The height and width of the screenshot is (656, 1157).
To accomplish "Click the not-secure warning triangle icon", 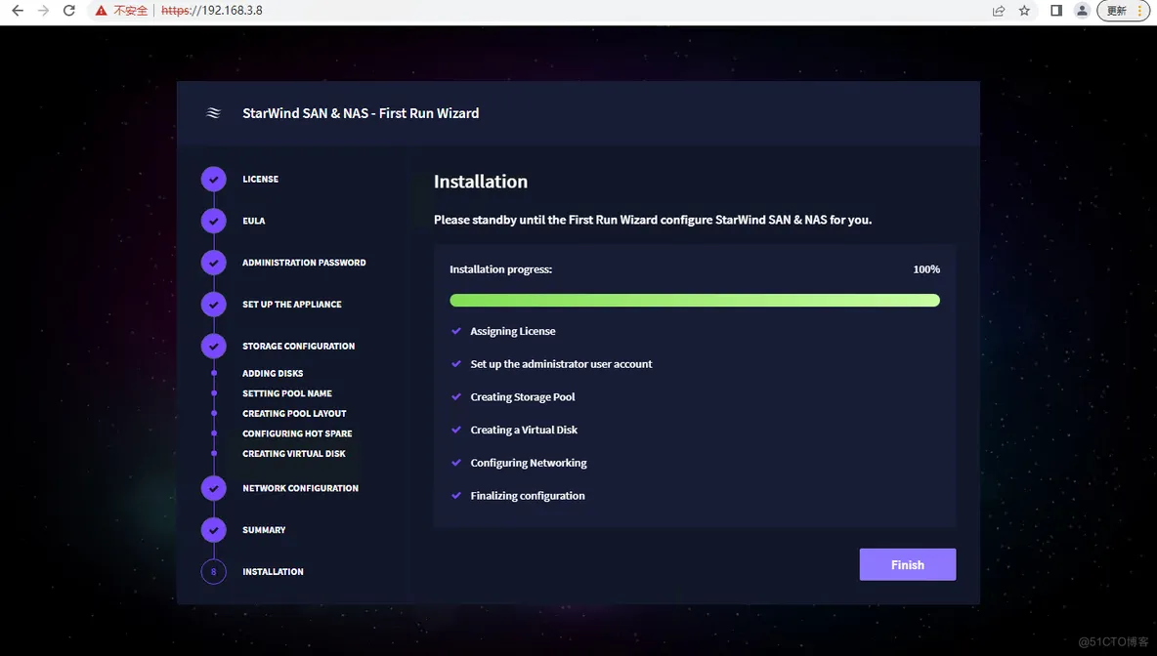I will coord(101,11).
